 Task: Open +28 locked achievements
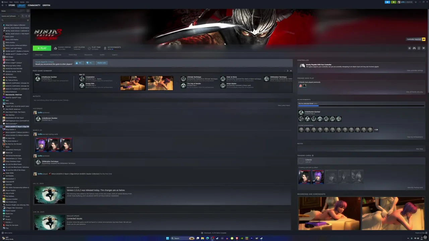coord(376,130)
